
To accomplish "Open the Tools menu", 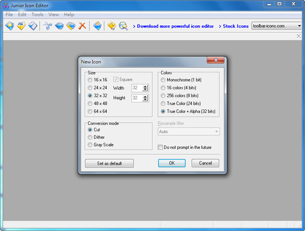I will click(37, 15).
